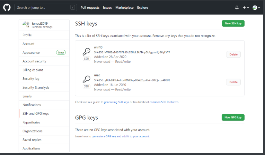Screen dimensions: 265x155
Task: Open Security & analysis settings
Action: (x=44, y=87)
